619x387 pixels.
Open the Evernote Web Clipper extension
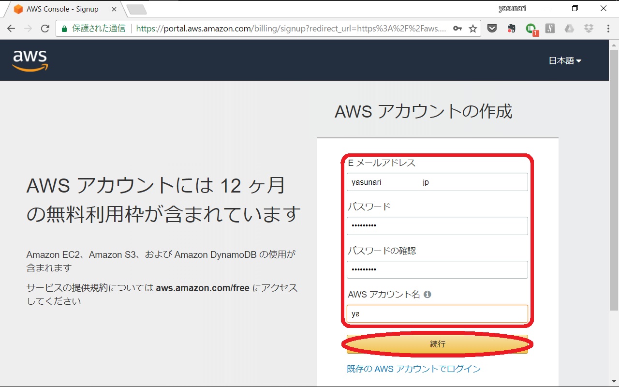(511, 29)
